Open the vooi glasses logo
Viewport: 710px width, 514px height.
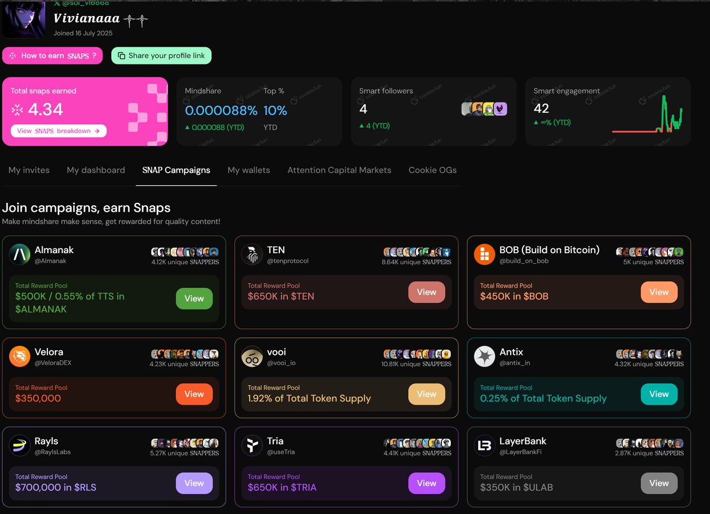252,357
